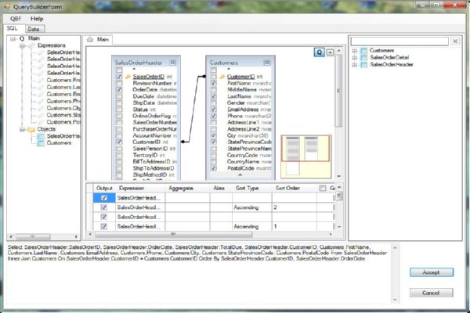
Task: Click the SQL text area
Action: [199, 272]
